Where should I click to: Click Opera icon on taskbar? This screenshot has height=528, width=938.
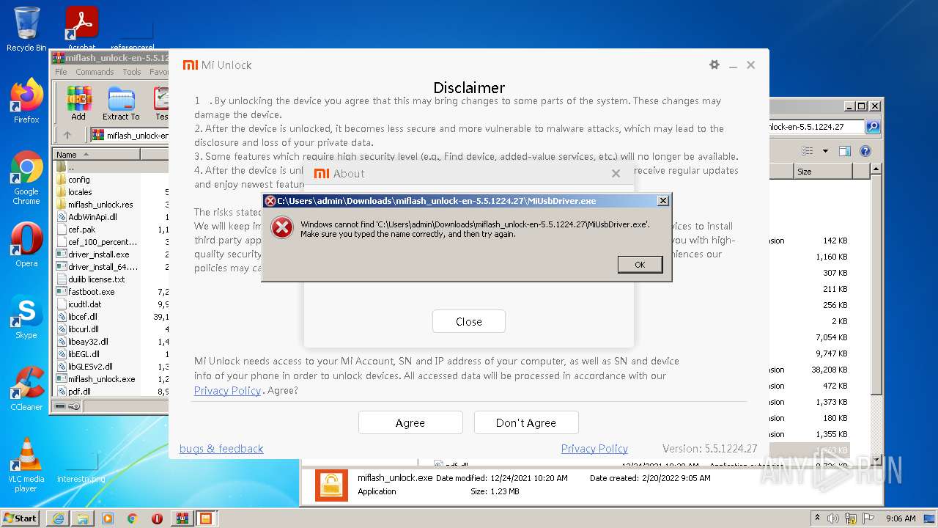coord(157,518)
